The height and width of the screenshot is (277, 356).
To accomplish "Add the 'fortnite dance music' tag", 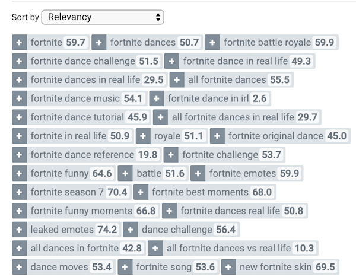I will pyautogui.click(x=20, y=98).
